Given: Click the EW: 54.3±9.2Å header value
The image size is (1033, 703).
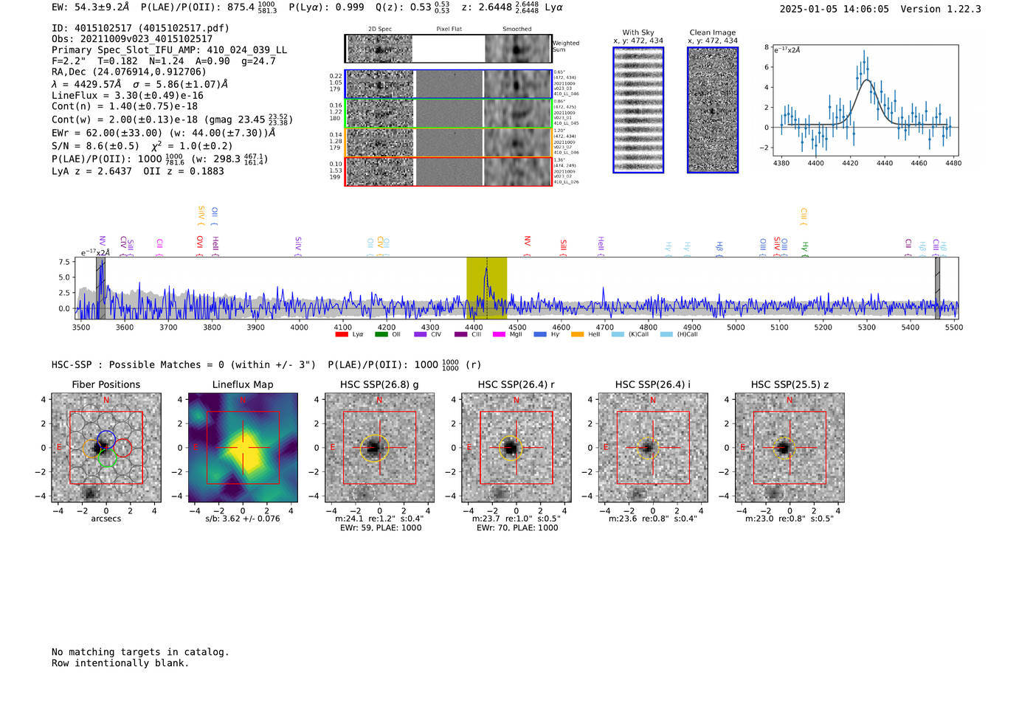Looking at the screenshot, I should coord(91,7).
